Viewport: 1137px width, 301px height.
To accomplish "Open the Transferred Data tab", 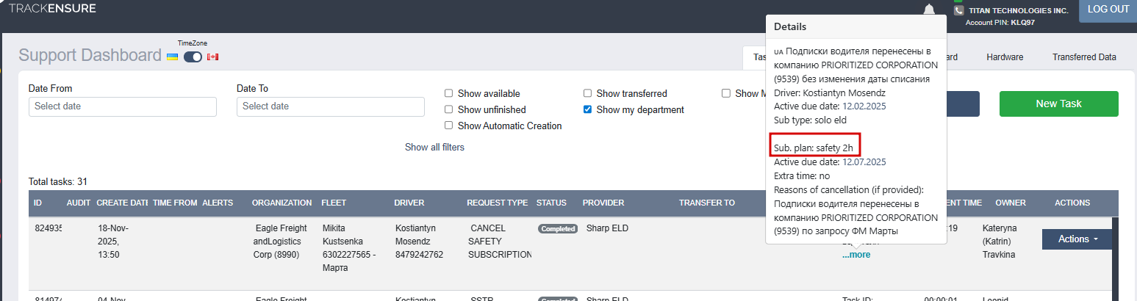I will point(1083,57).
